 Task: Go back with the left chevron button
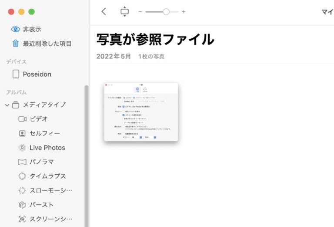pos(104,12)
